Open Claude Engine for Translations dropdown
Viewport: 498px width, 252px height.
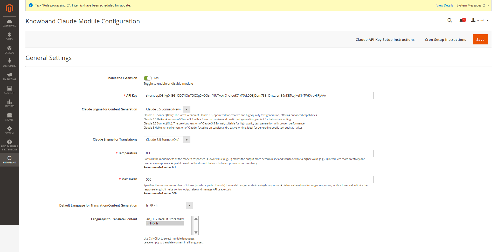point(167,140)
